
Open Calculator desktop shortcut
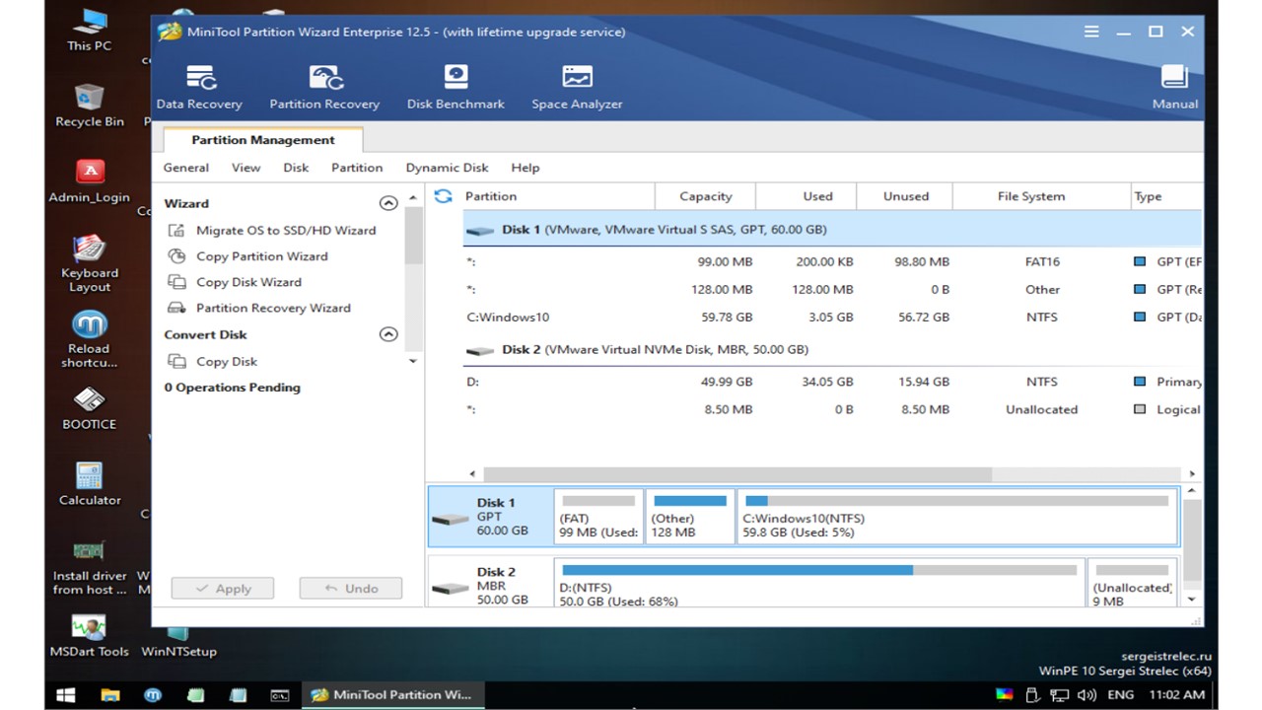coord(90,483)
